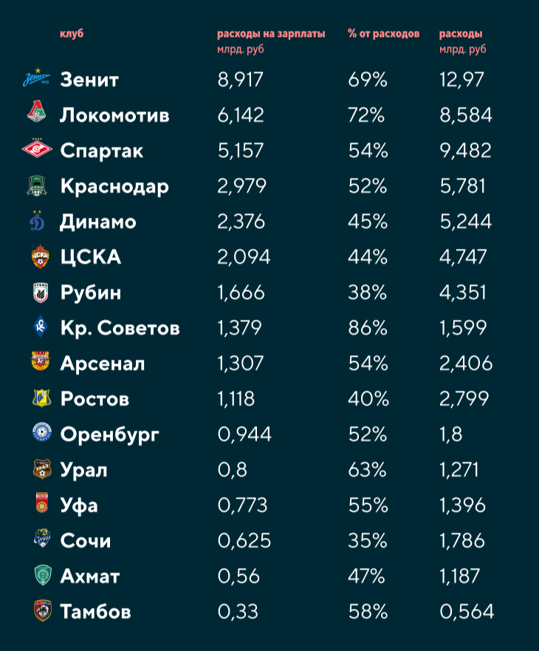
Task: Select the Зенит club name text
Action: pos(89,79)
